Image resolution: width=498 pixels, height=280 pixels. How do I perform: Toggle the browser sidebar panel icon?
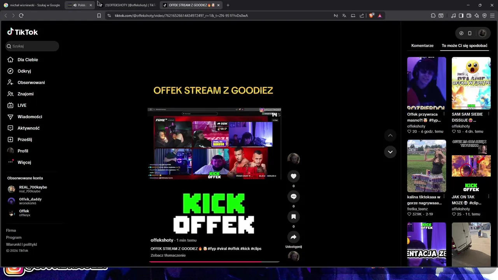point(461,16)
